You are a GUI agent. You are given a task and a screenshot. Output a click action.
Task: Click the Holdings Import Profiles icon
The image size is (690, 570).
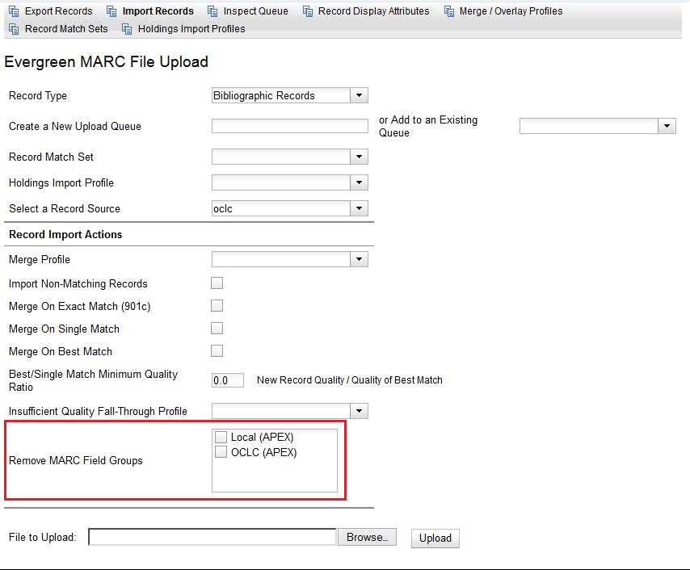click(127, 29)
